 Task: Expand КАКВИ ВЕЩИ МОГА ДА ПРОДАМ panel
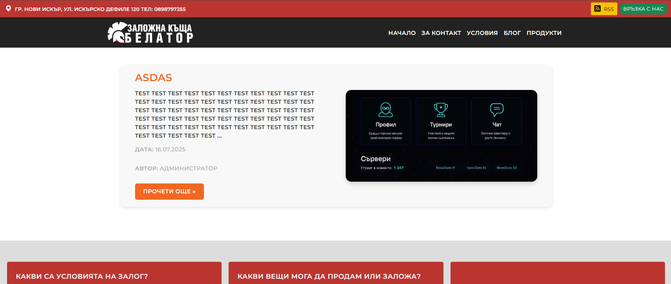[x=329, y=276]
